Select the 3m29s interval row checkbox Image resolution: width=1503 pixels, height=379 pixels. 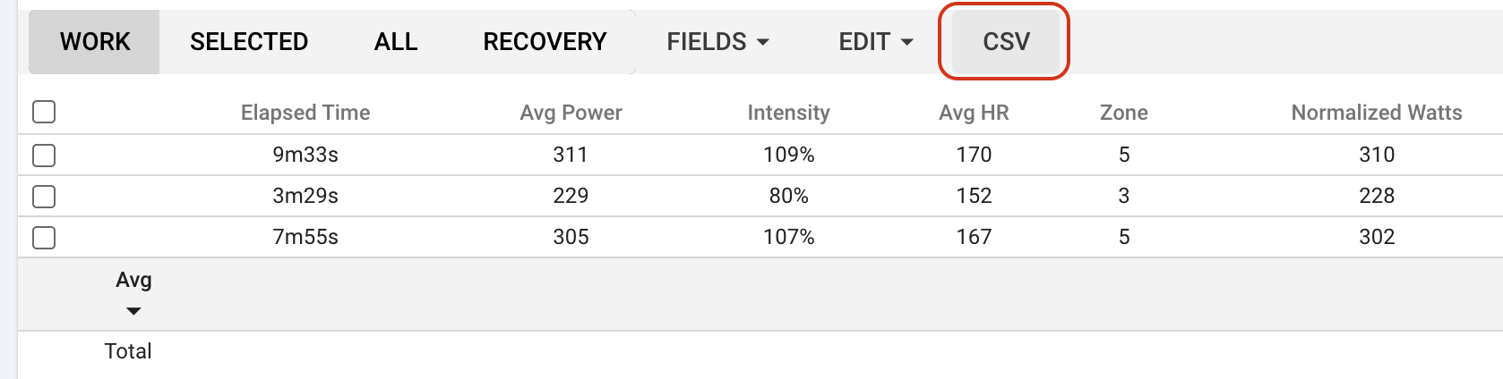[x=44, y=197]
